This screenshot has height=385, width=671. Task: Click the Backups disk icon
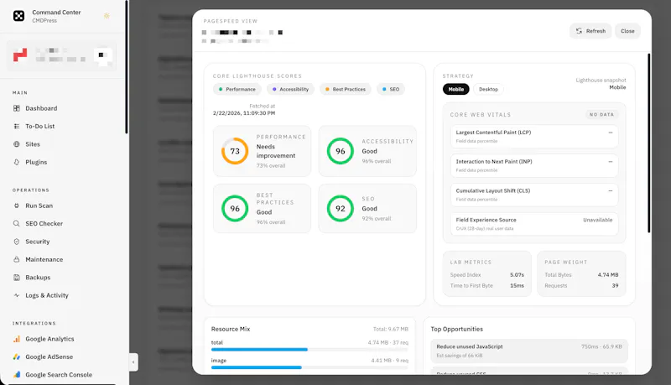pyautogui.click(x=17, y=278)
